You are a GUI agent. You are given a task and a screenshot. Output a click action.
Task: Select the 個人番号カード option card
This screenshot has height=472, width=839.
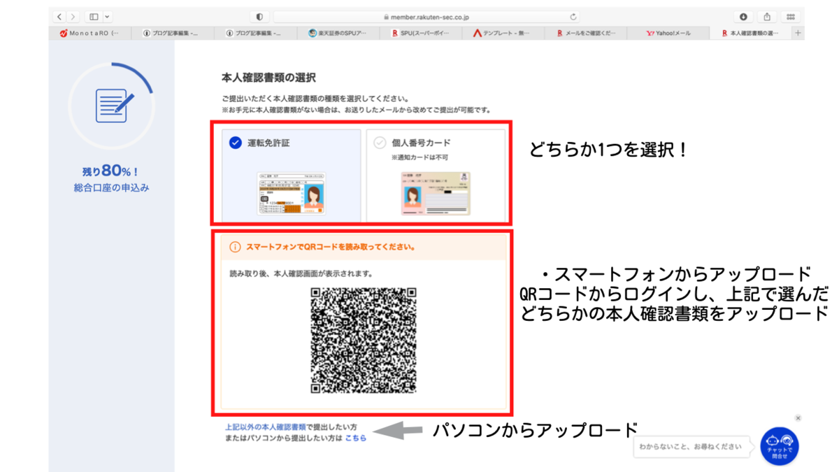(x=436, y=175)
